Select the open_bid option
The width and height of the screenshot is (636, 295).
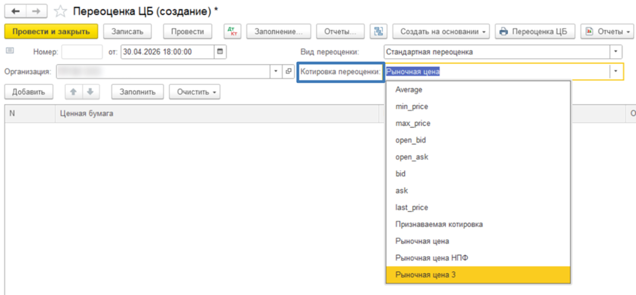point(479,140)
